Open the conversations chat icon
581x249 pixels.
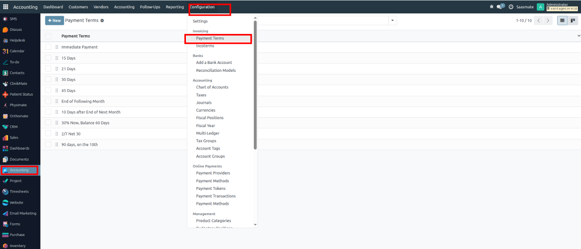[x=500, y=7]
